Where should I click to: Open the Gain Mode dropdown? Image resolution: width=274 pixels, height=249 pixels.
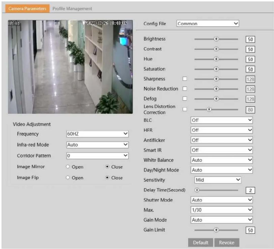222,220
